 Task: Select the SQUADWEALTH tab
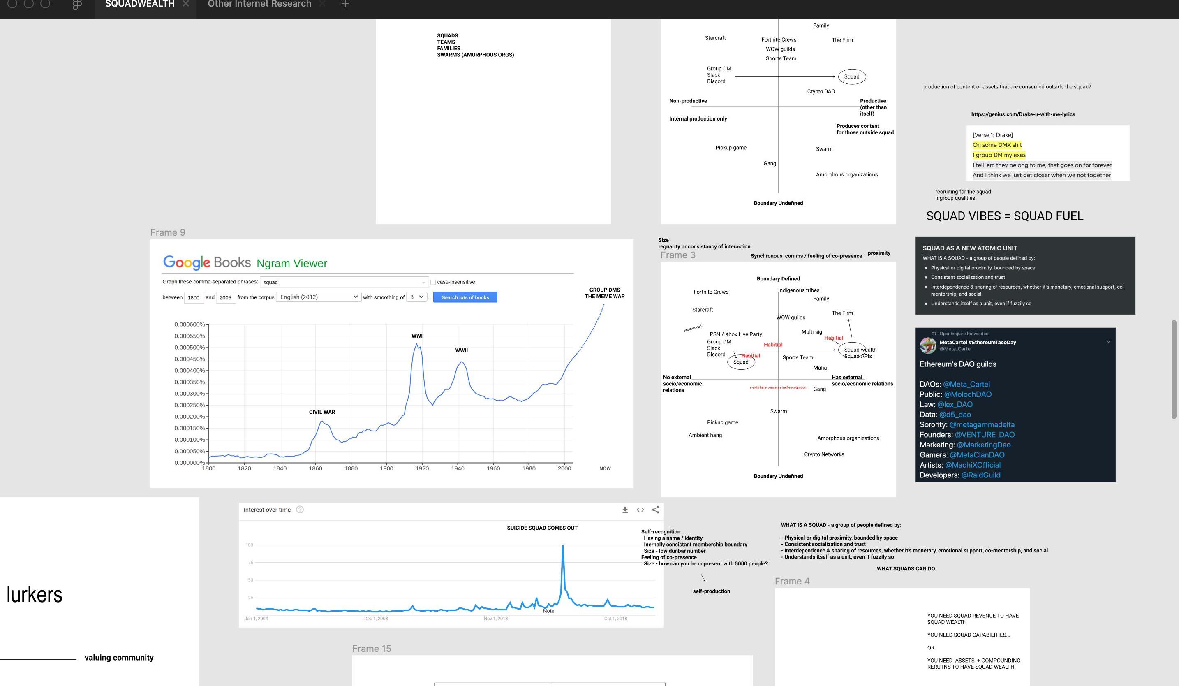[139, 4]
